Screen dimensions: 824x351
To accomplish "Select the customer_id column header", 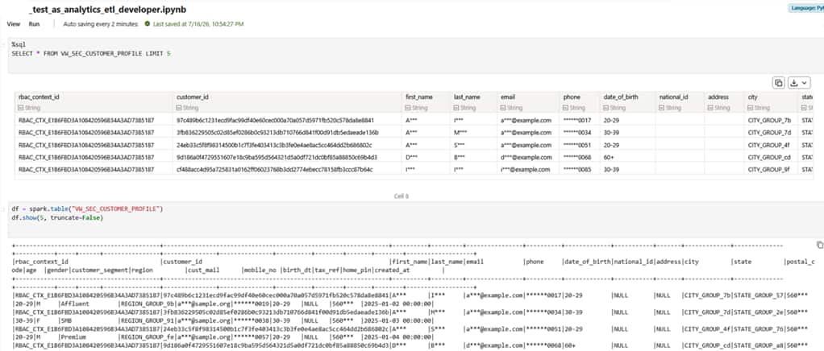I will pos(191,97).
